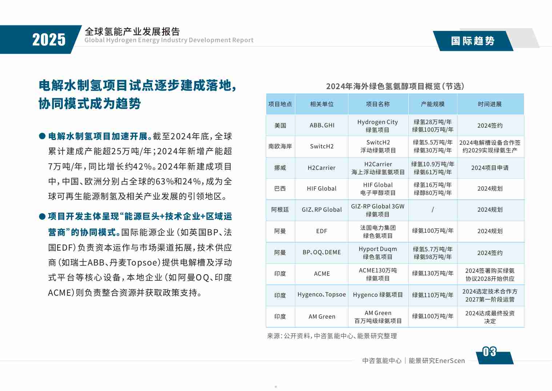Click the 2025 year logo icon
Screen dimensions: 552x391
[49, 39]
